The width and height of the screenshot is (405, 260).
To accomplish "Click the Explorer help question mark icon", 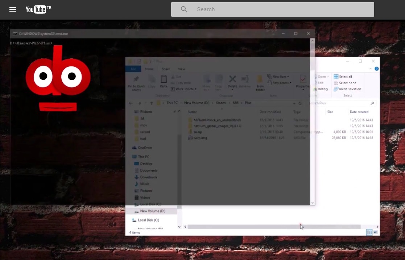I will (x=377, y=69).
